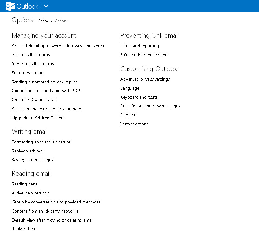View Keyboard shortcuts options
259x243 pixels.
point(139,97)
